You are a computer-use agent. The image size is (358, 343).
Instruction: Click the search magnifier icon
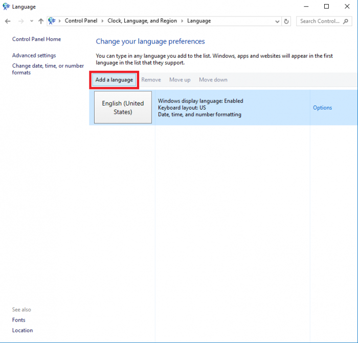[x=346, y=22]
